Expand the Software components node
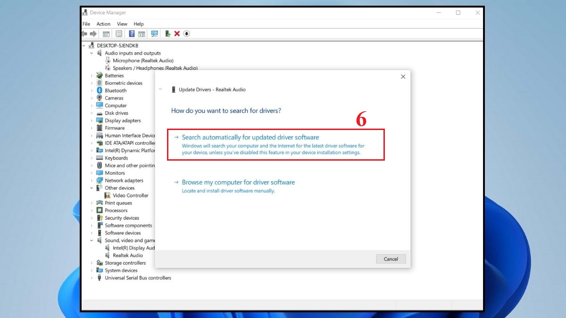The image size is (566, 318). [x=92, y=225]
